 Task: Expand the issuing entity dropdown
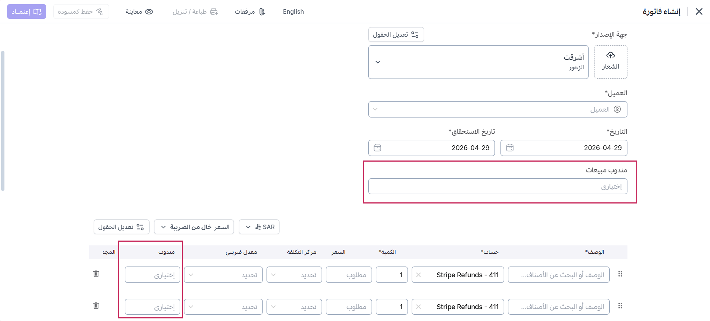[378, 62]
